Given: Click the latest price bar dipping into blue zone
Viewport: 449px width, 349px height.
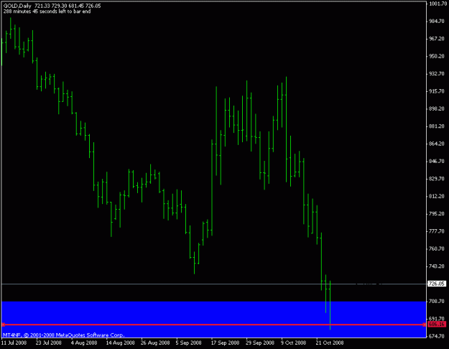Looking at the screenshot, I should click(x=330, y=305).
